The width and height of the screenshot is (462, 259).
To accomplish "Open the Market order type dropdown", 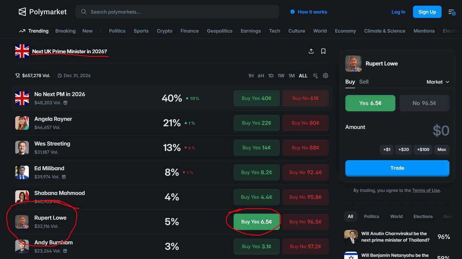I will point(438,82).
